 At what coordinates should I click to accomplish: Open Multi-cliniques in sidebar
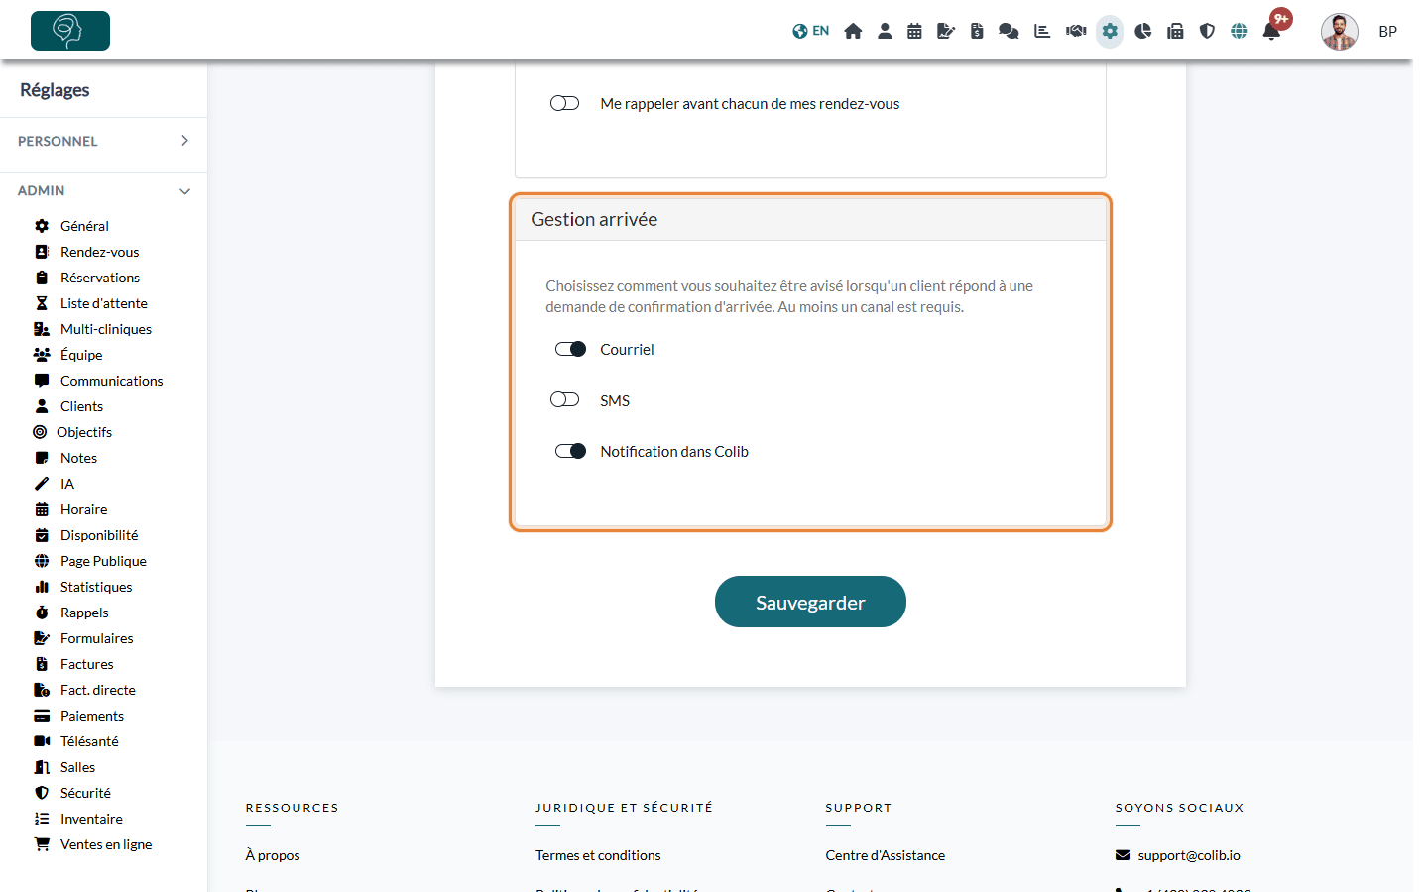tap(105, 329)
